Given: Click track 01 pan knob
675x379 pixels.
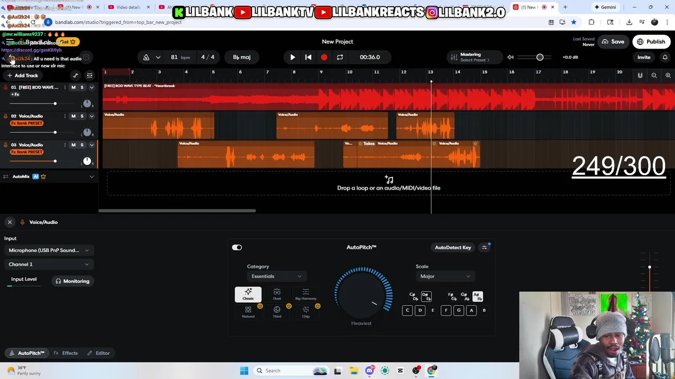Looking at the screenshot, I should tap(87, 104).
